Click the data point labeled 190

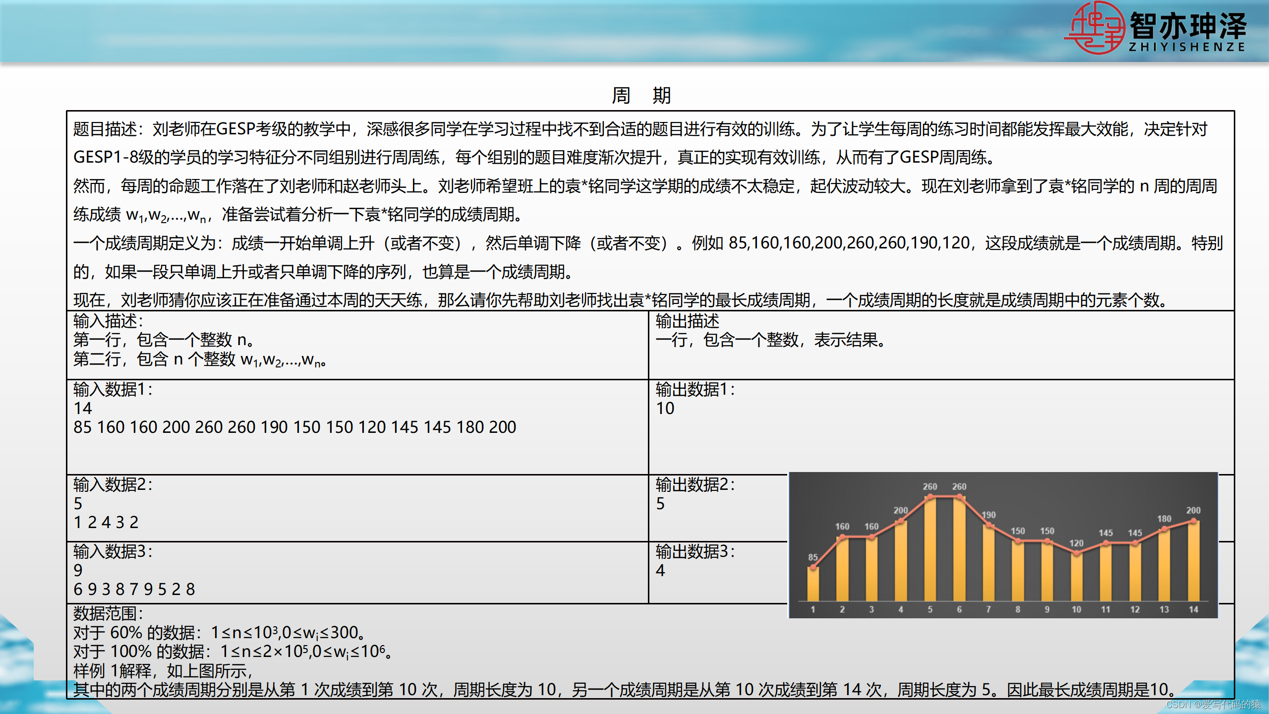pos(988,526)
